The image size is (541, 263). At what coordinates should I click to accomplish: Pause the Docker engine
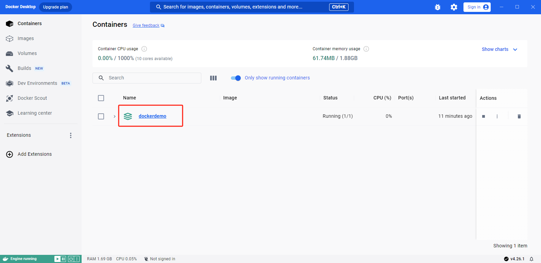point(63,259)
